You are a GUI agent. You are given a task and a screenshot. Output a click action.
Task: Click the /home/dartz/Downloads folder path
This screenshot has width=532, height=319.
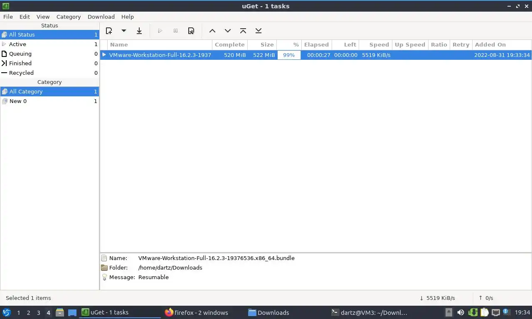pyautogui.click(x=170, y=267)
